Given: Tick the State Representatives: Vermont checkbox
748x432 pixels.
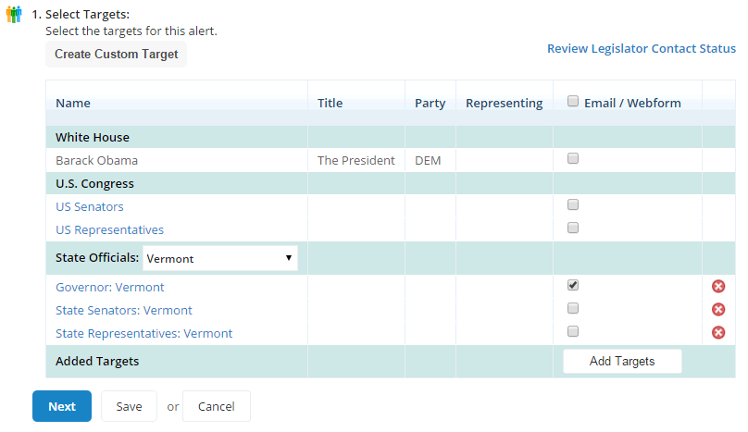Looking at the screenshot, I should [573, 331].
